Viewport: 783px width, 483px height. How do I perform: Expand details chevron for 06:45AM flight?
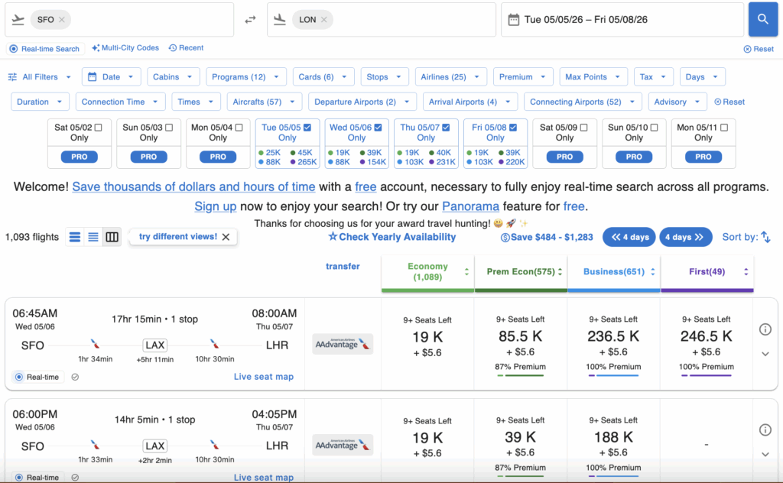[x=765, y=354]
